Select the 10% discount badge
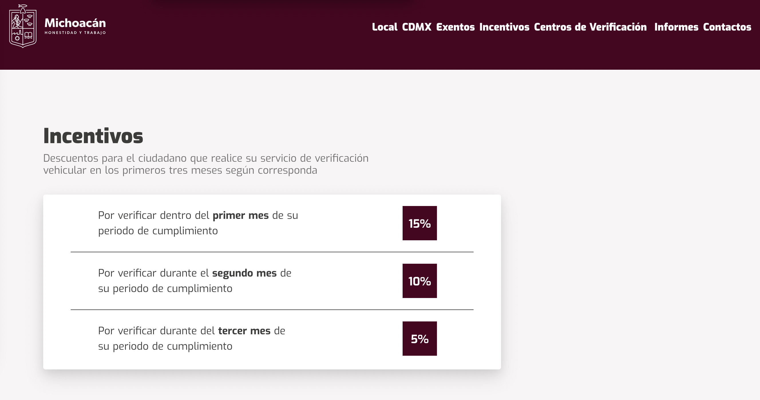This screenshot has height=400, width=760. [x=419, y=281]
